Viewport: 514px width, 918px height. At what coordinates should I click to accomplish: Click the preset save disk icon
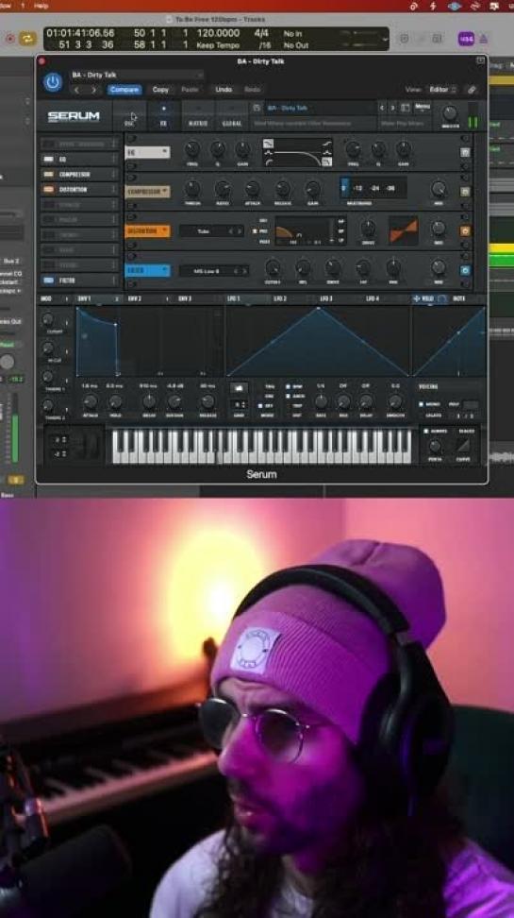point(257,108)
